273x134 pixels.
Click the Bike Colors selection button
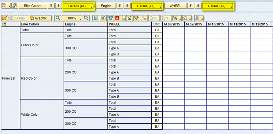tap(33, 6)
